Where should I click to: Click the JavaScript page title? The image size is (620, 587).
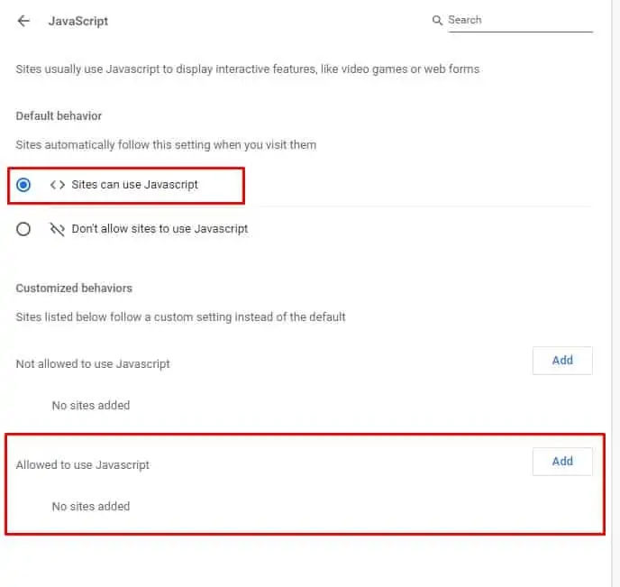coord(78,21)
